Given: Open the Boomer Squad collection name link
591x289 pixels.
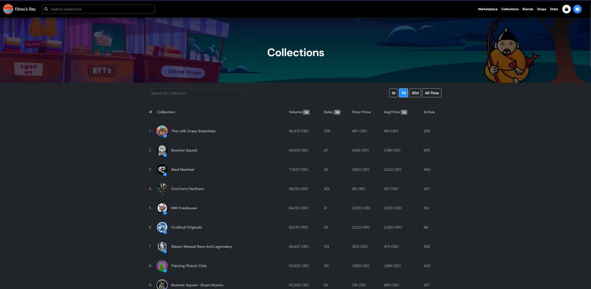Looking at the screenshot, I should click(184, 150).
